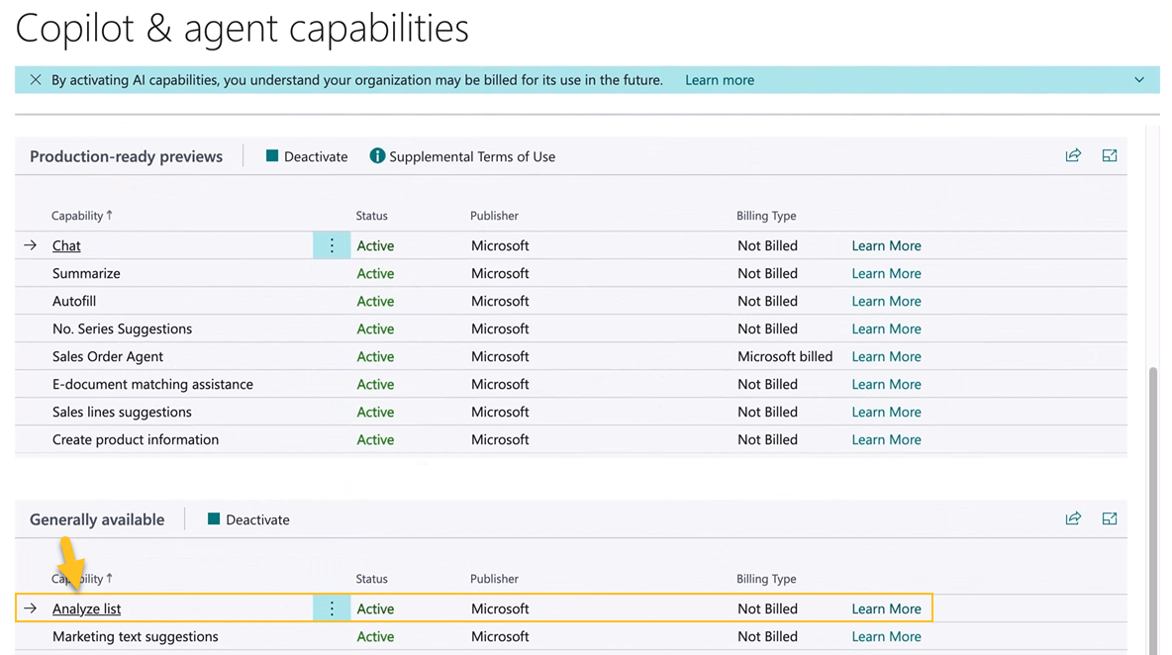This screenshot has width=1172, height=655.
Task: Toggle Capability column sorting in Generally available
Action: coord(80,579)
